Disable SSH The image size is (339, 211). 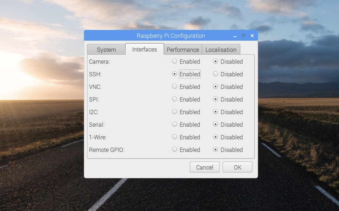pos(228,74)
